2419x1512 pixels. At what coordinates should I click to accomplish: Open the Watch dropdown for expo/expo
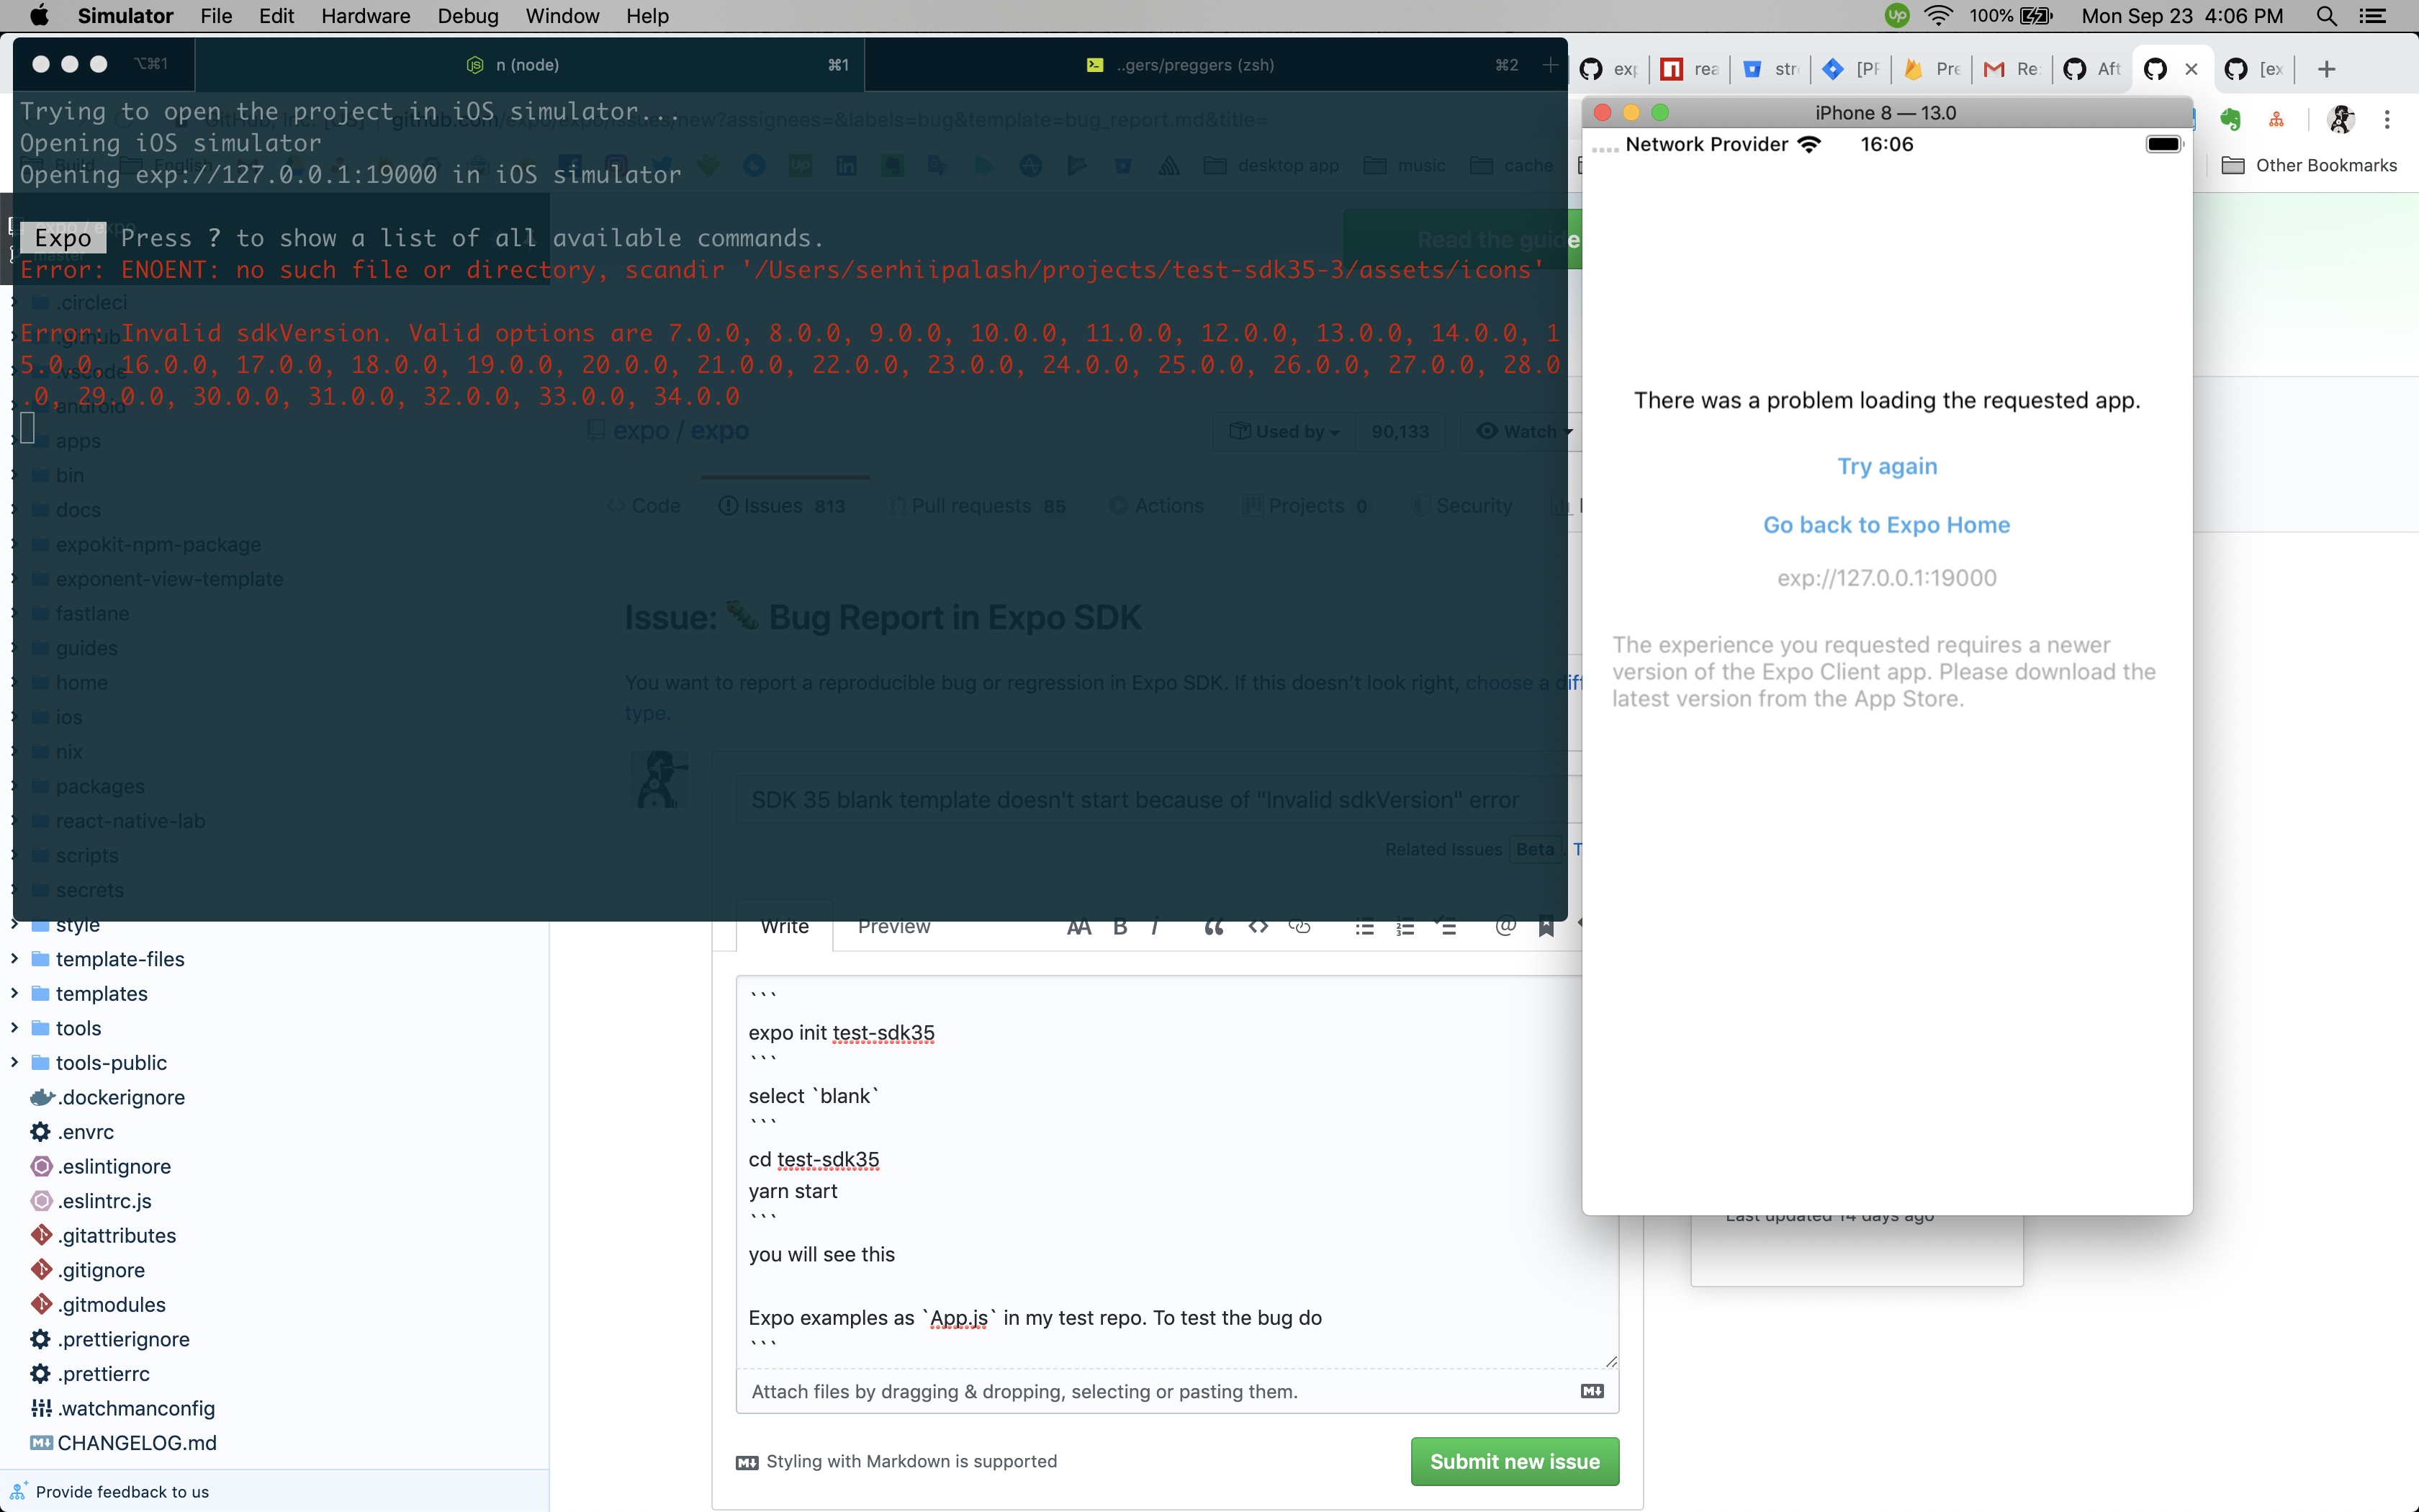coord(1523,431)
